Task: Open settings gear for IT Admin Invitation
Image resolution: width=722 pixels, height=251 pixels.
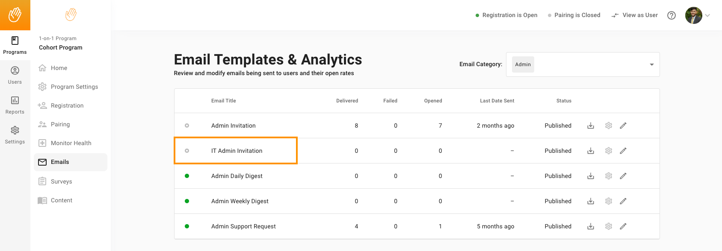Action: (x=609, y=151)
